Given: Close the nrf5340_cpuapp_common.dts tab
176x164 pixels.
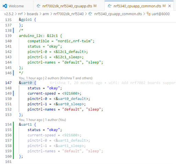Looking at the screenshot, I should (169, 6).
